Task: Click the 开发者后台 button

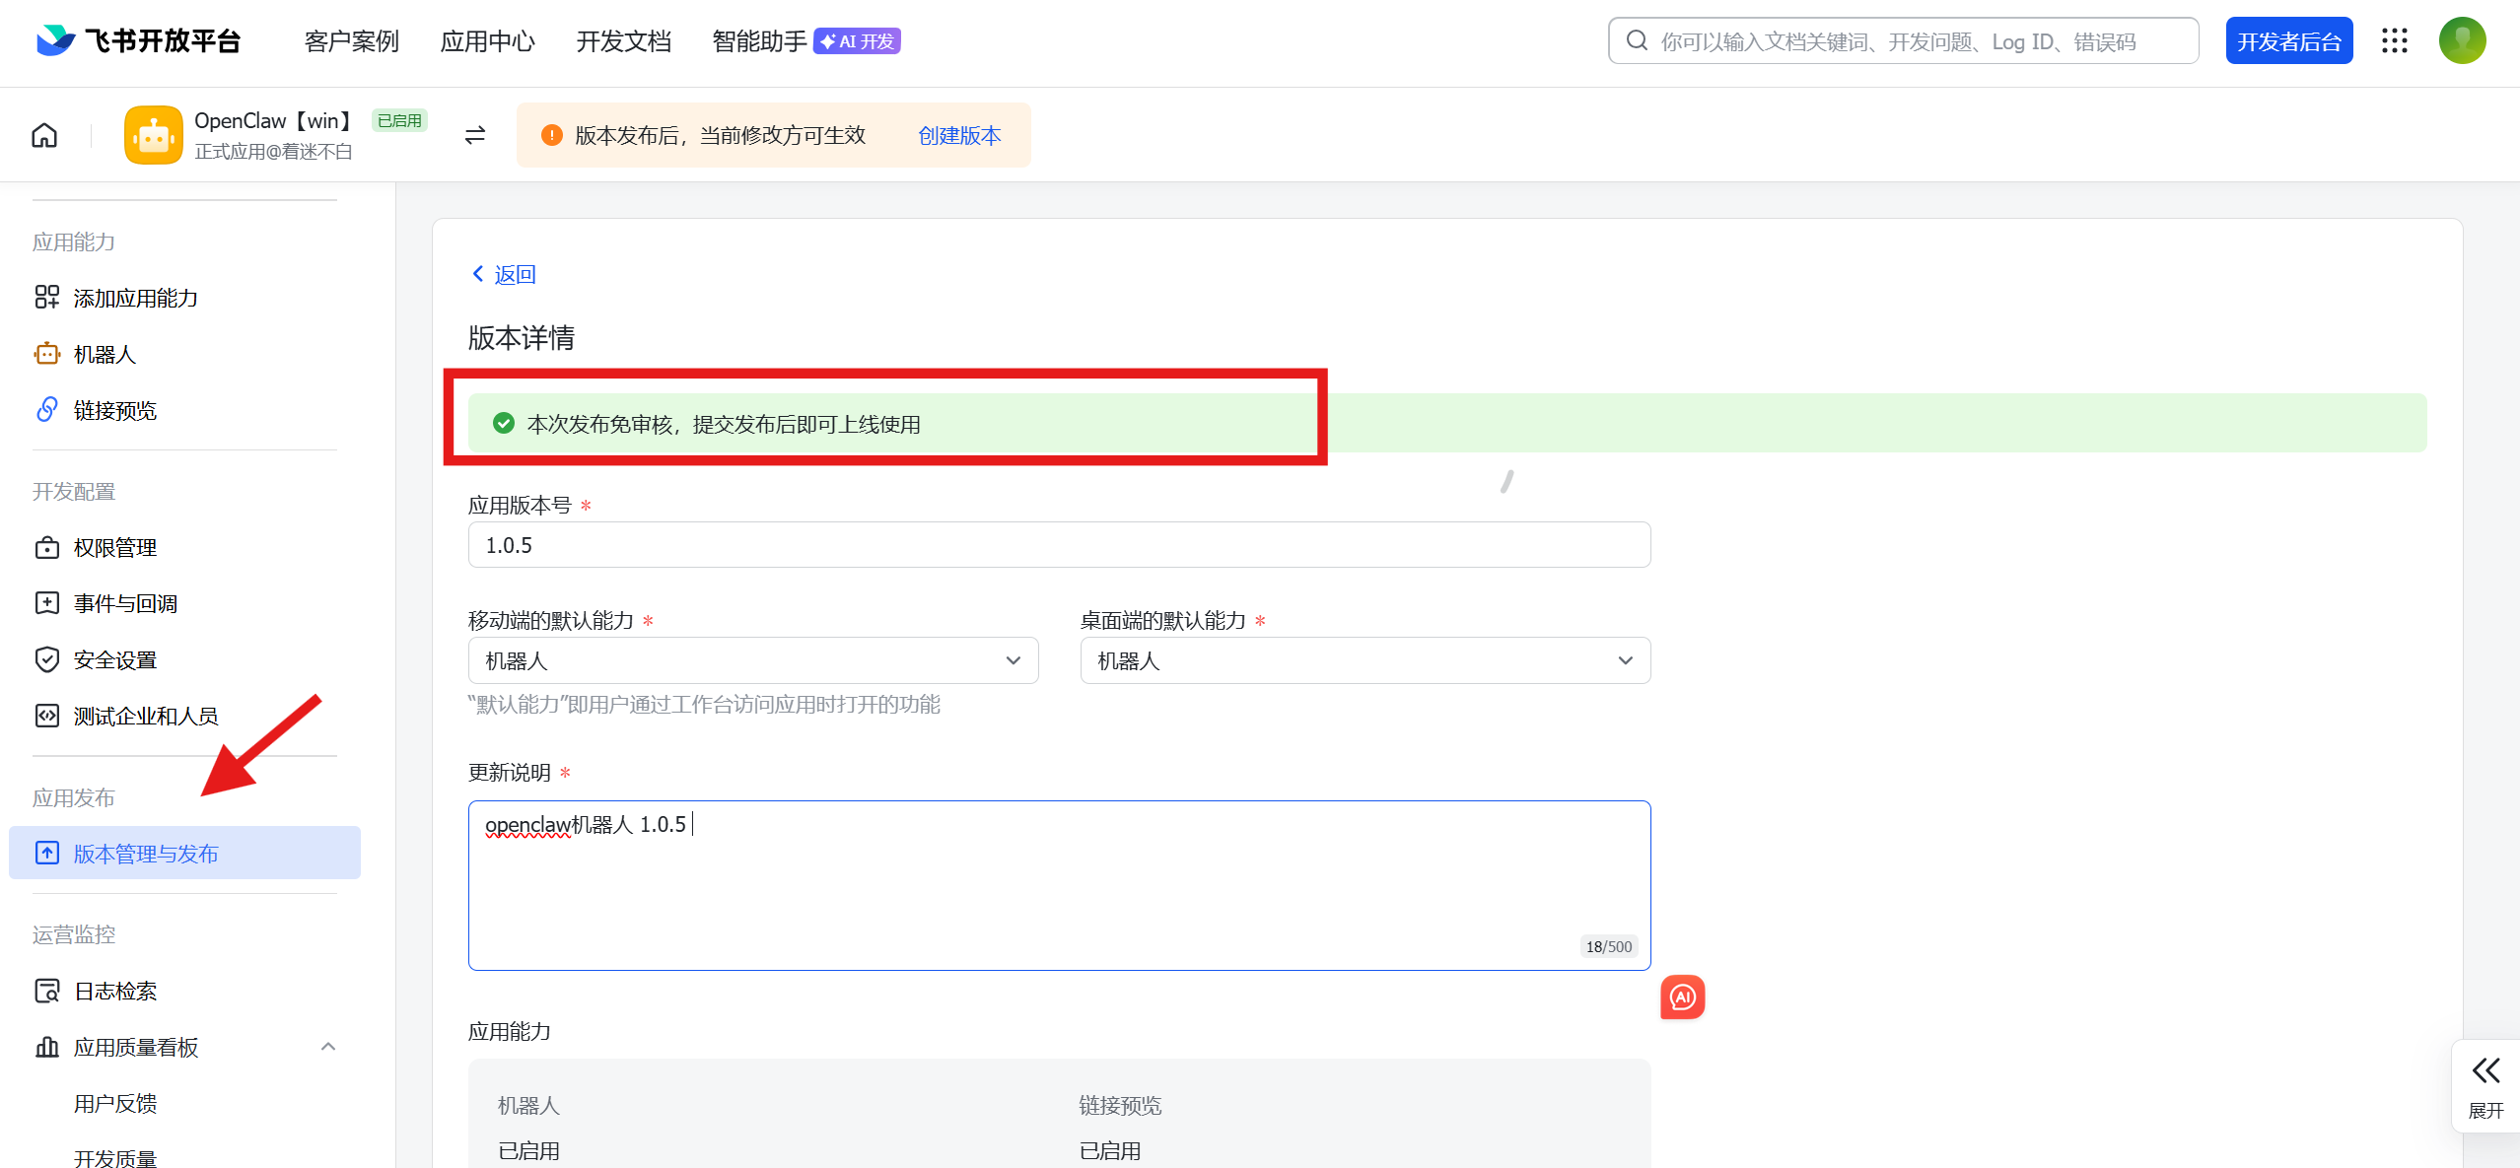Action: 2288,41
